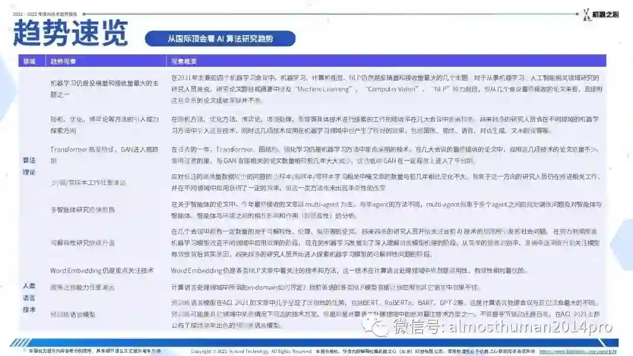Screen dimensions: 633x356
Task: Select the summary starting 在过去的一年，Transformer
Action: click(386, 155)
